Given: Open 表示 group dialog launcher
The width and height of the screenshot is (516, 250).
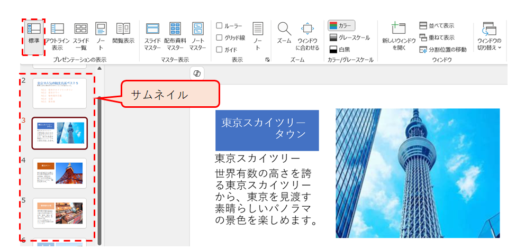Looking at the screenshot, I should click(x=267, y=60).
